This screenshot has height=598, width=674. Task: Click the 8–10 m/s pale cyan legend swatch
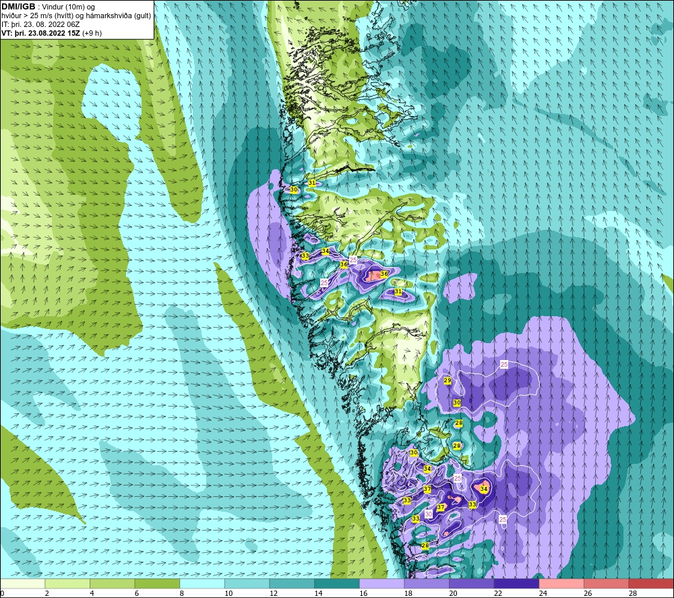pyautogui.click(x=202, y=583)
